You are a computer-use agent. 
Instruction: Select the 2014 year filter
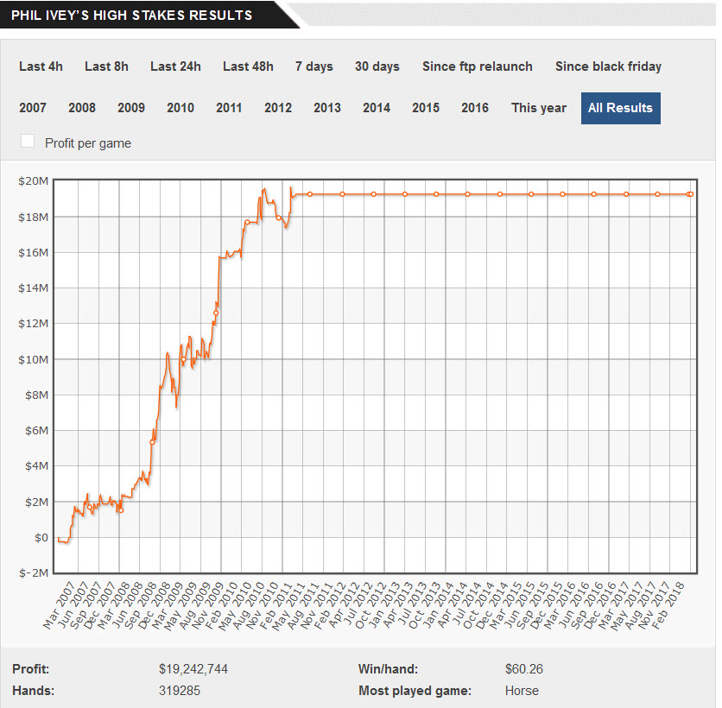[x=377, y=108]
